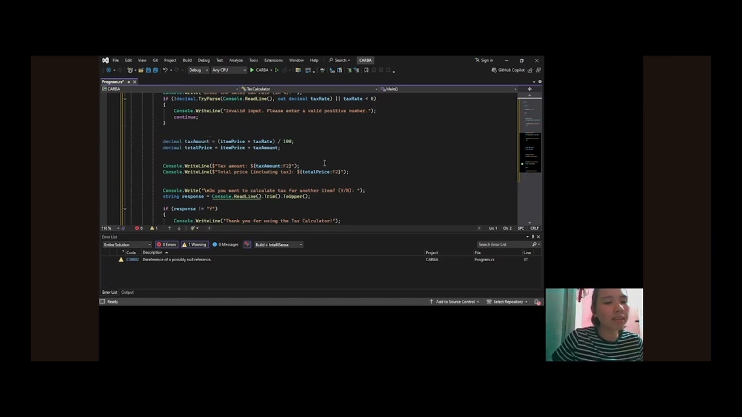Viewport: 742px width, 417px height.
Task: Collapse the 'if (response != "Y")' block
Action: click(x=125, y=209)
